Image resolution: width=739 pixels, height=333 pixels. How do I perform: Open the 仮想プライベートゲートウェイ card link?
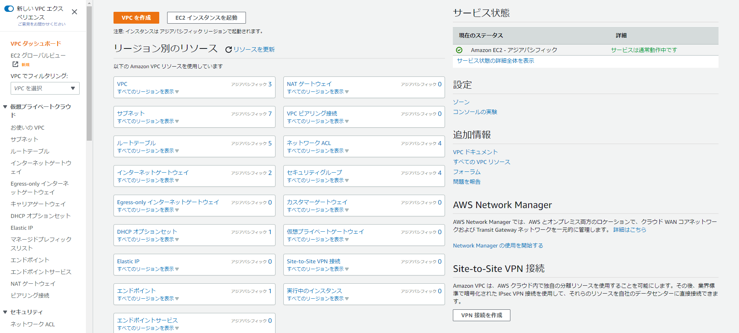[326, 232]
